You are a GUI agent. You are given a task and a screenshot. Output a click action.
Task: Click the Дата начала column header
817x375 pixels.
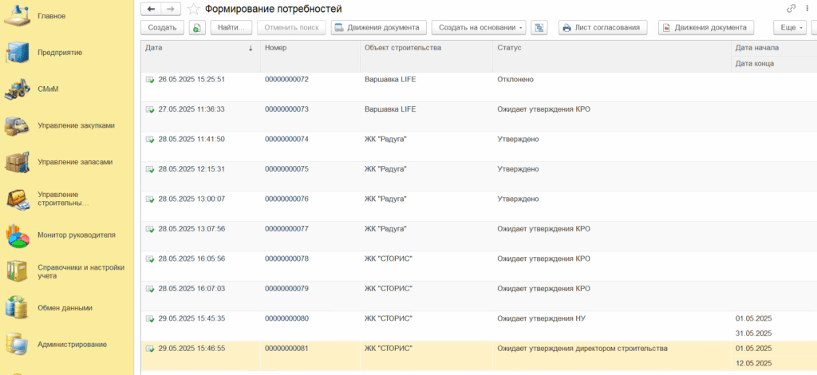point(774,48)
